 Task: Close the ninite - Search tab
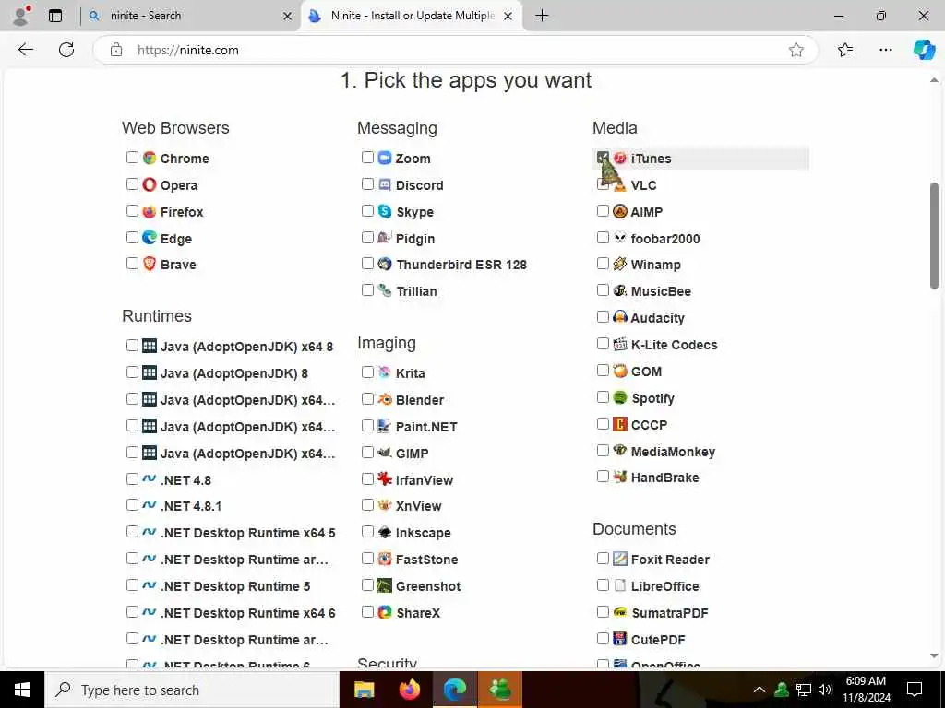point(288,17)
